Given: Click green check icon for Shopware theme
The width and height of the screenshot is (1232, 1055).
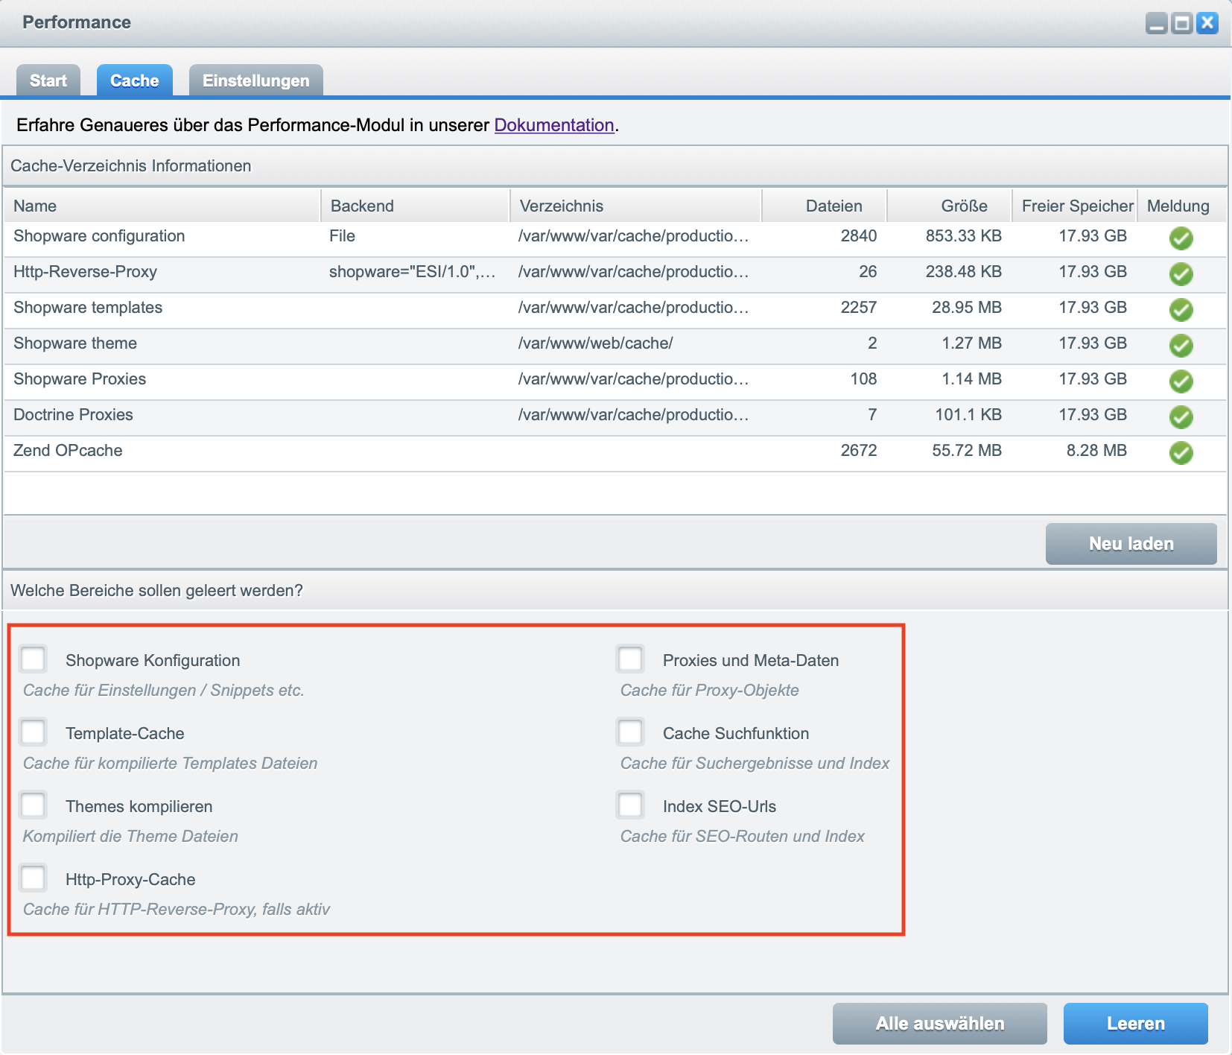Looking at the screenshot, I should tap(1181, 346).
